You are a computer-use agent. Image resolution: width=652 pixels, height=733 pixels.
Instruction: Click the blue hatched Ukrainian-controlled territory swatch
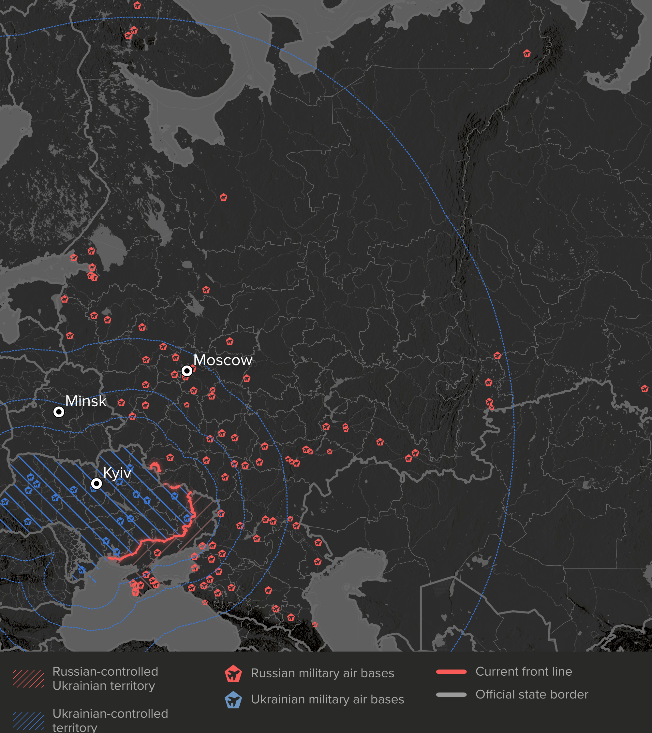(28, 720)
